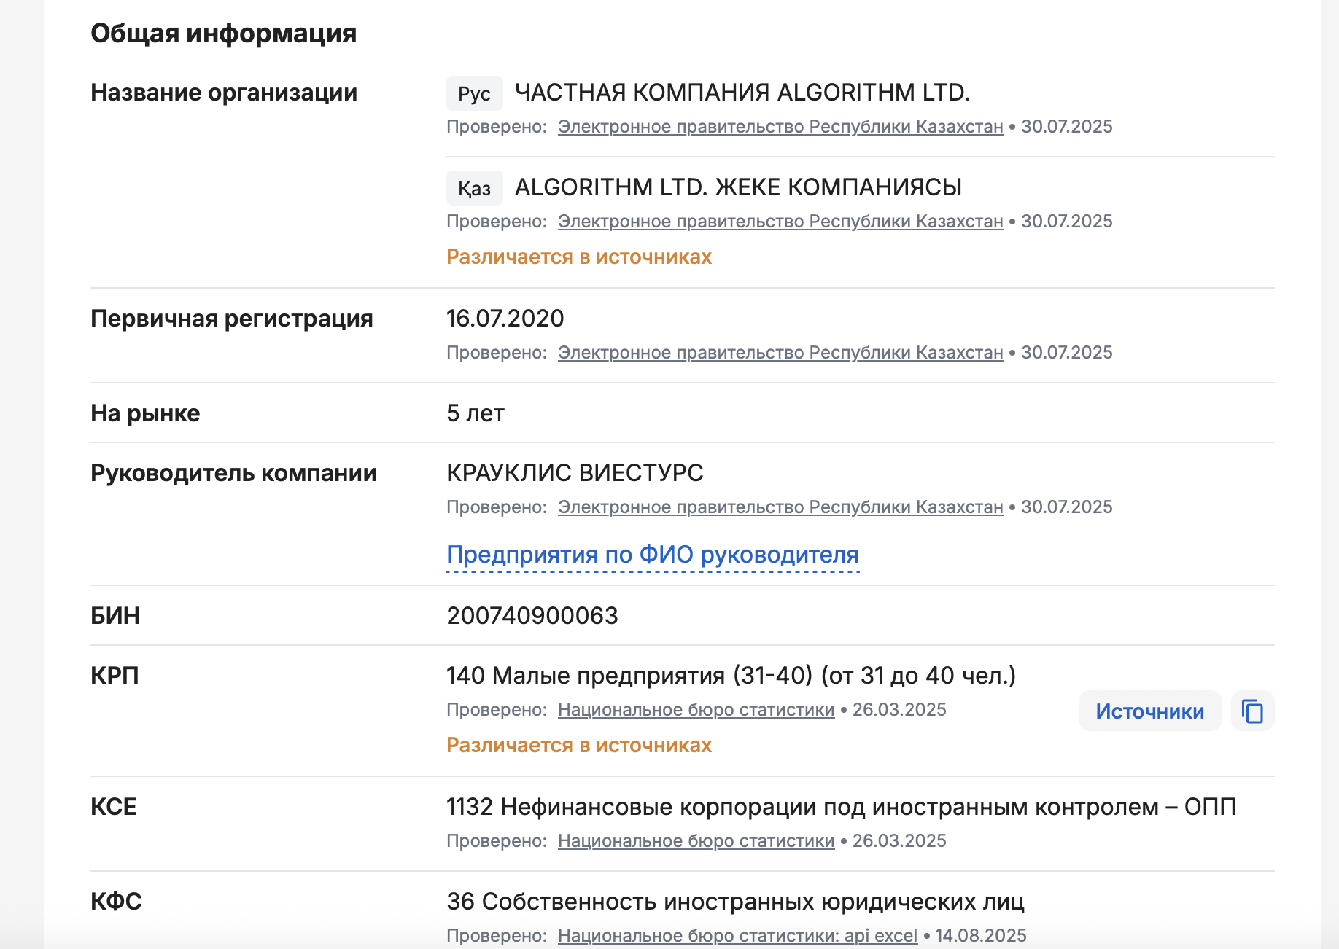This screenshot has height=949, width=1339.
Task: Click the Қаз language badge
Action: [474, 188]
